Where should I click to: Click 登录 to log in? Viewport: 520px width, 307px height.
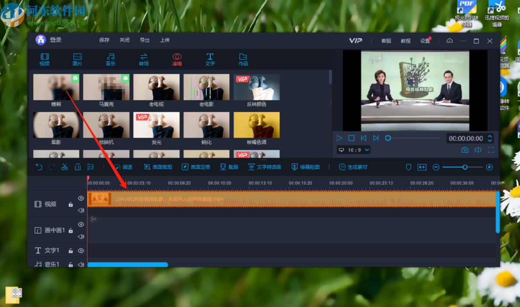point(55,40)
